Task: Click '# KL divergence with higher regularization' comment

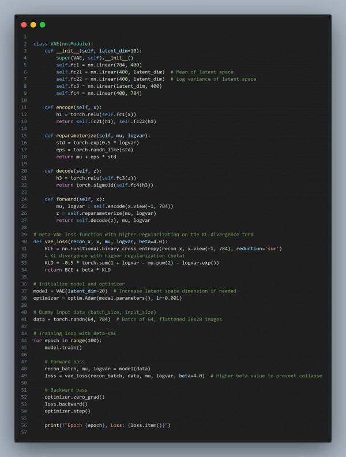Action: click(x=115, y=256)
